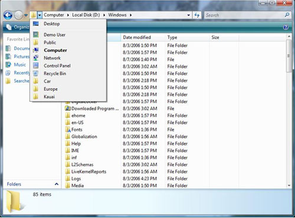Click the folder icon in address bar
Viewport: 295px width, 218px height.
coord(34,15)
